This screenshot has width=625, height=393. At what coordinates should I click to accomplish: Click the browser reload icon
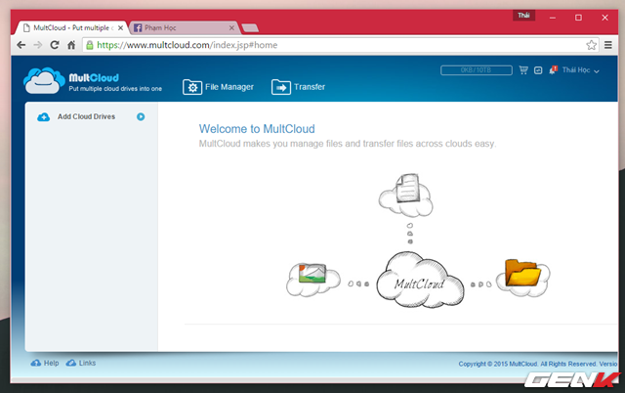click(x=55, y=45)
